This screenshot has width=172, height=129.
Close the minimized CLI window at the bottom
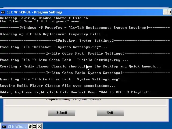[x=40, y=127]
